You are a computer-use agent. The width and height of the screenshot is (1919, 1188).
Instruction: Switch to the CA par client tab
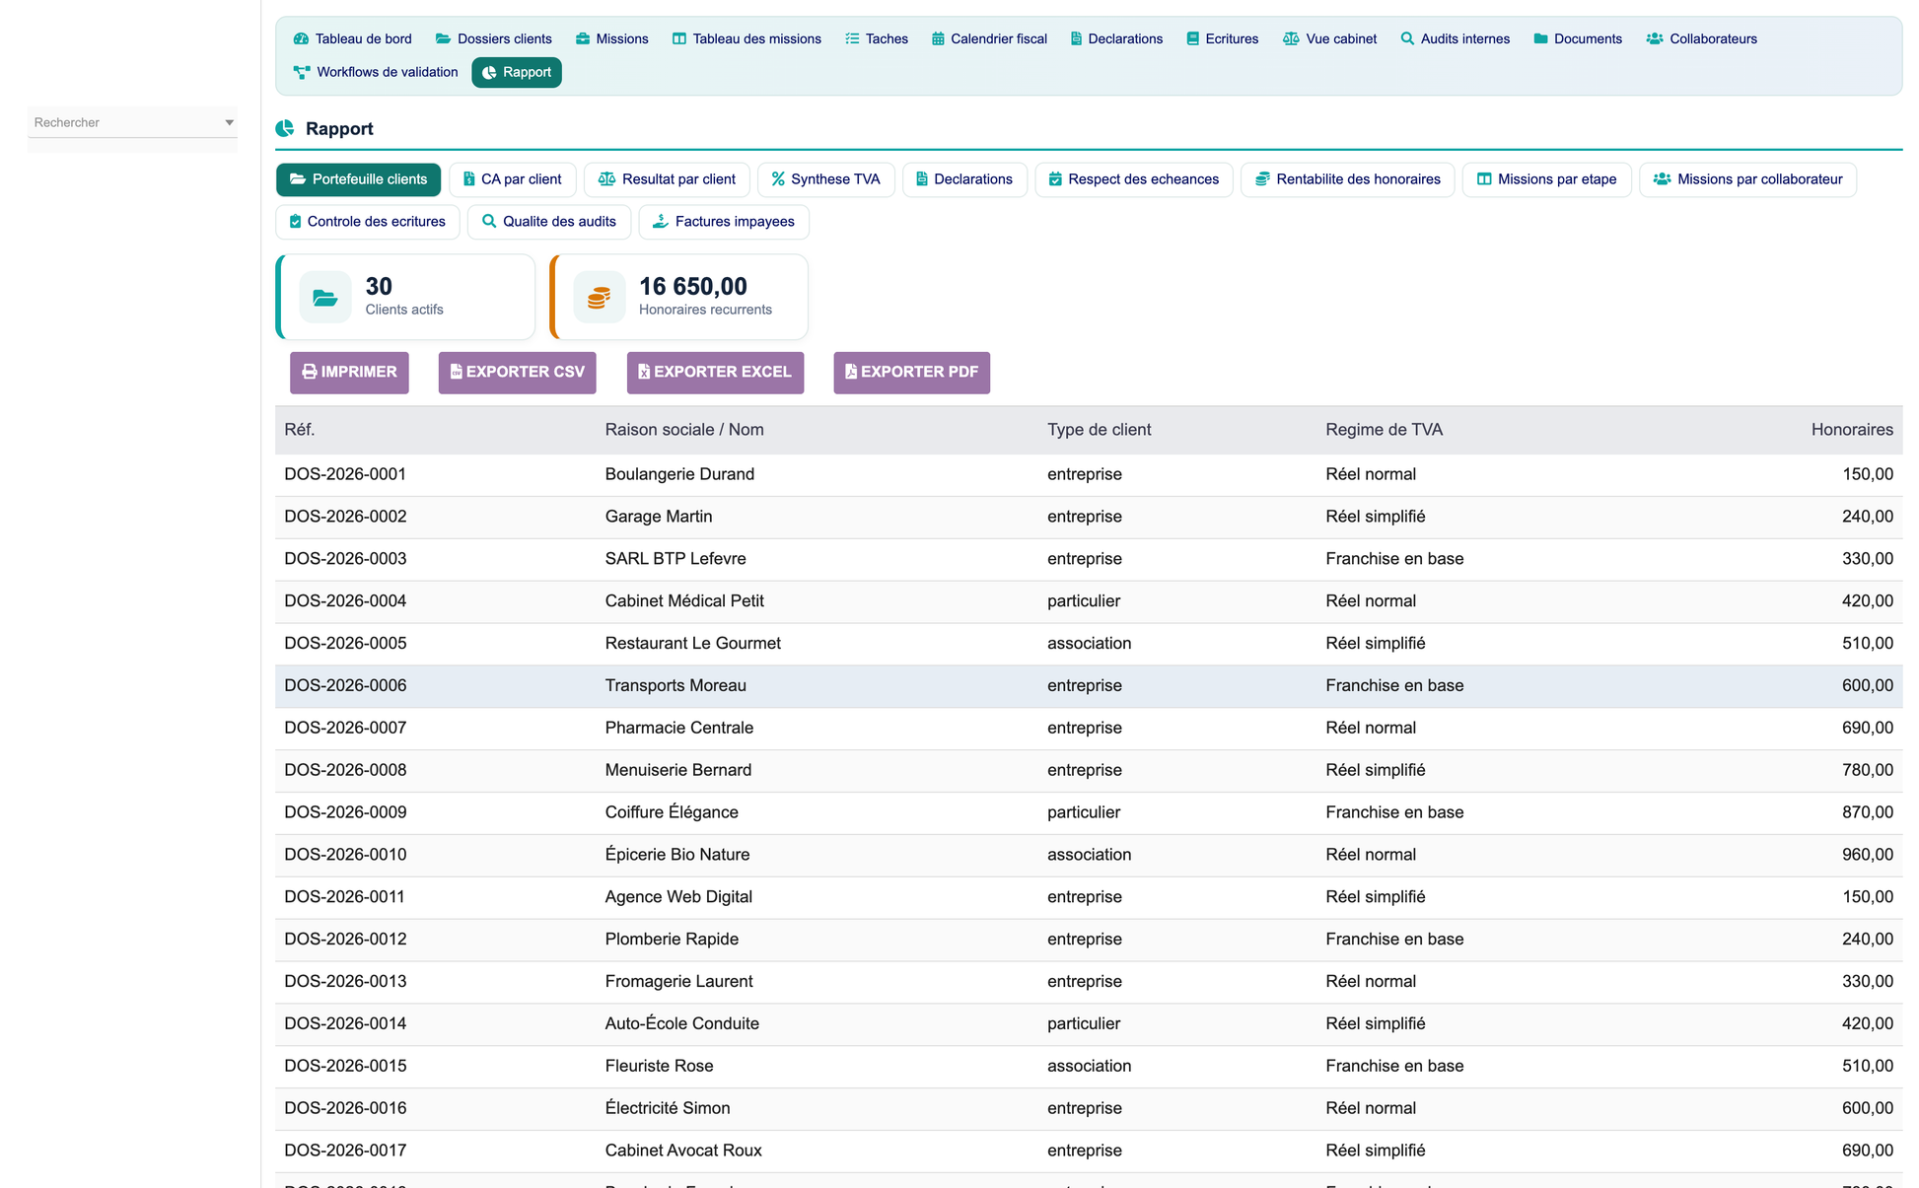[x=512, y=179]
